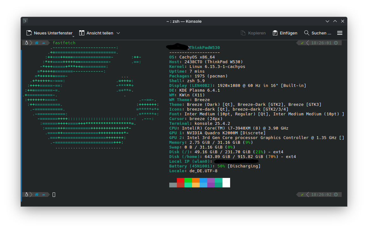Click the DE: KDE Plasma 6.4.1 line
The width and height of the screenshot is (368, 231).
[x=195, y=90]
